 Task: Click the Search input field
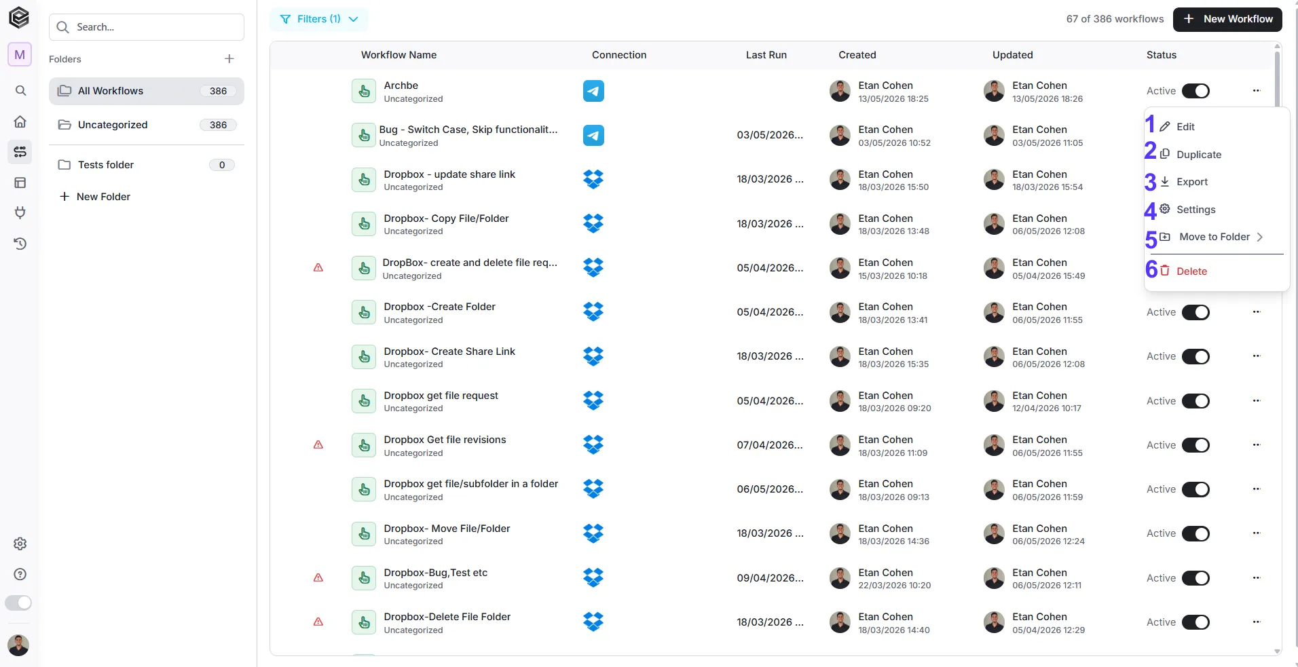(x=147, y=27)
